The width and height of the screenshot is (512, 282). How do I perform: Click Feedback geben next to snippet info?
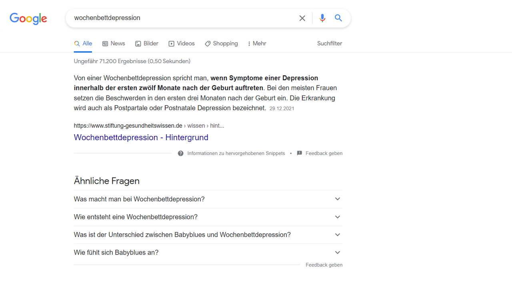tap(324, 153)
